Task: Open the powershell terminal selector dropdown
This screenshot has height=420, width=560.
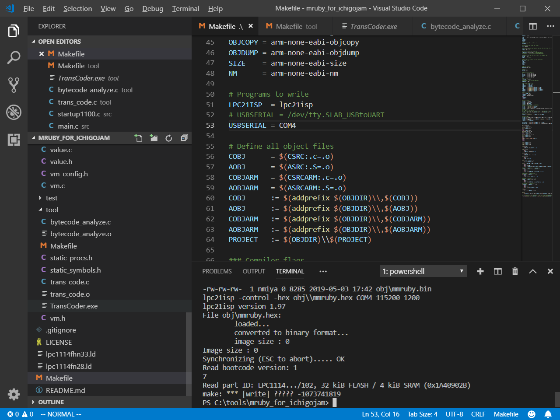Action: click(x=423, y=271)
